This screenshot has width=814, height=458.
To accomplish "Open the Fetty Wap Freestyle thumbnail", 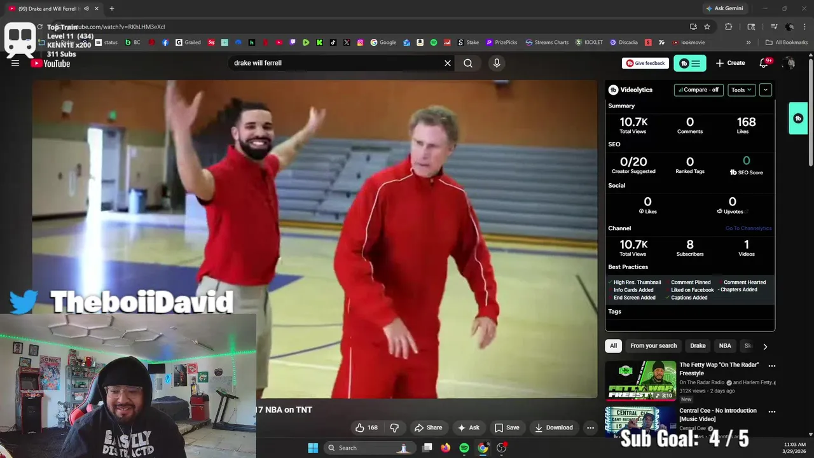I will (x=640, y=380).
